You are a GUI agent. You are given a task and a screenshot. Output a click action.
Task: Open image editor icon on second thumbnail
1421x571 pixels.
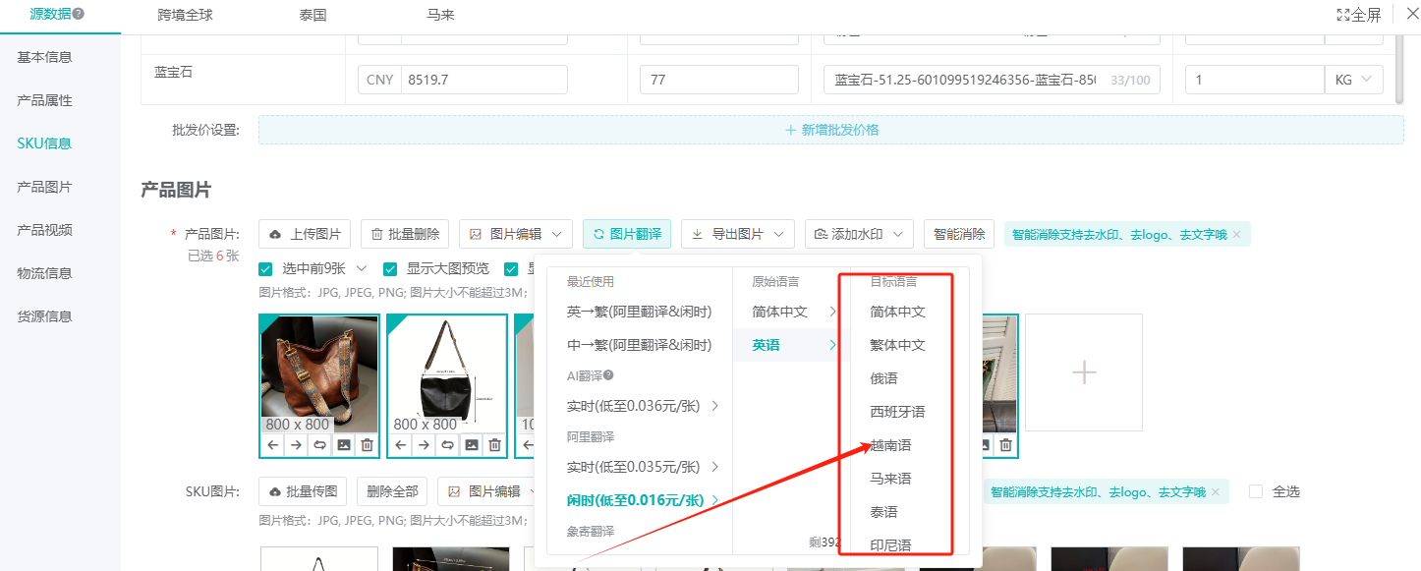tap(472, 445)
